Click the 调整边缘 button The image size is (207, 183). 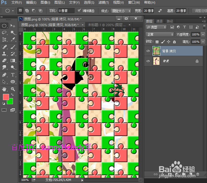pyautogui.click(x=200, y=11)
